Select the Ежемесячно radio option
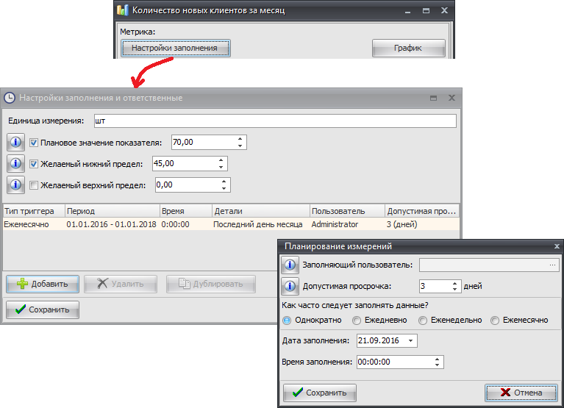Viewport: 564px width, 408px height. click(495, 321)
